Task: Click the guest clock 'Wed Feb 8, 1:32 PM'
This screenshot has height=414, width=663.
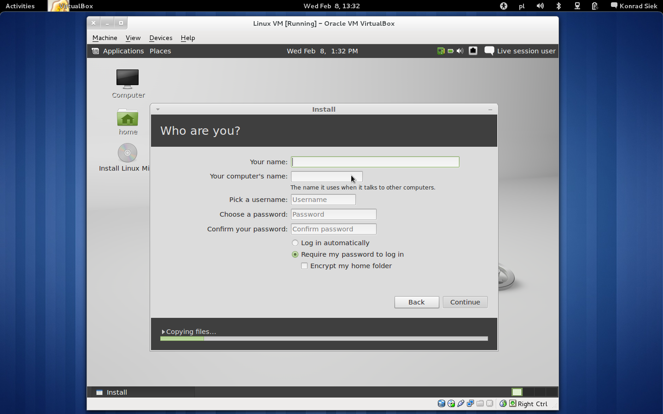Action: pos(322,51)
